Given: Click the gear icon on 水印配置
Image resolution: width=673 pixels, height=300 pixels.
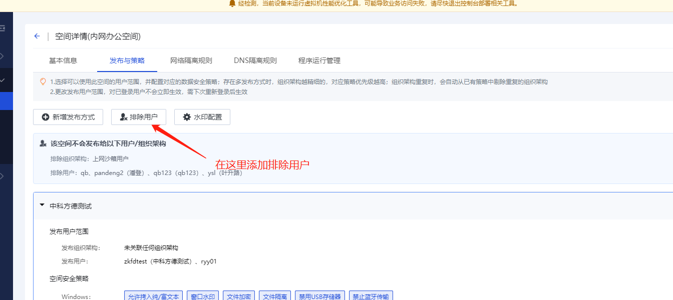Looking at the screenshot, I should click(x=187, y=117).
